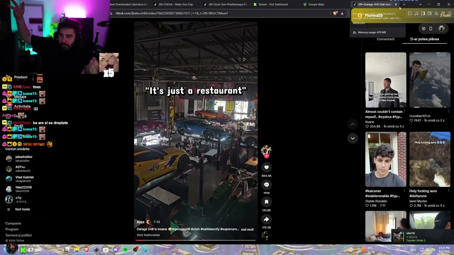Open the Microsoft Store taskbar icon
This screenshot has width=454, height=255.
[106, 250]
